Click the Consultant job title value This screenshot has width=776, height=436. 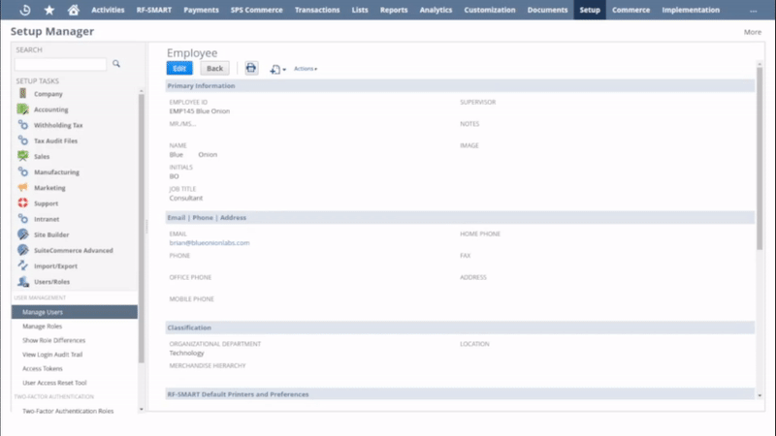pyautogui.click(x=186, y=198)
